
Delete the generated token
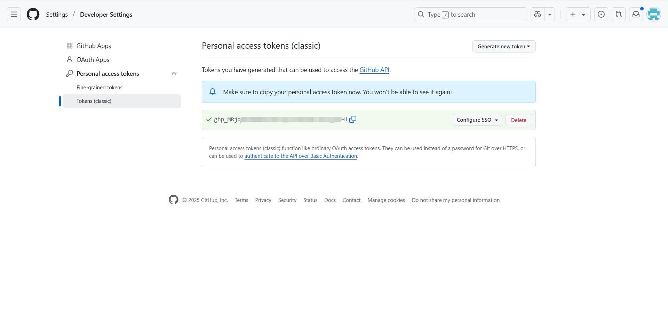[x=518, y=120]
